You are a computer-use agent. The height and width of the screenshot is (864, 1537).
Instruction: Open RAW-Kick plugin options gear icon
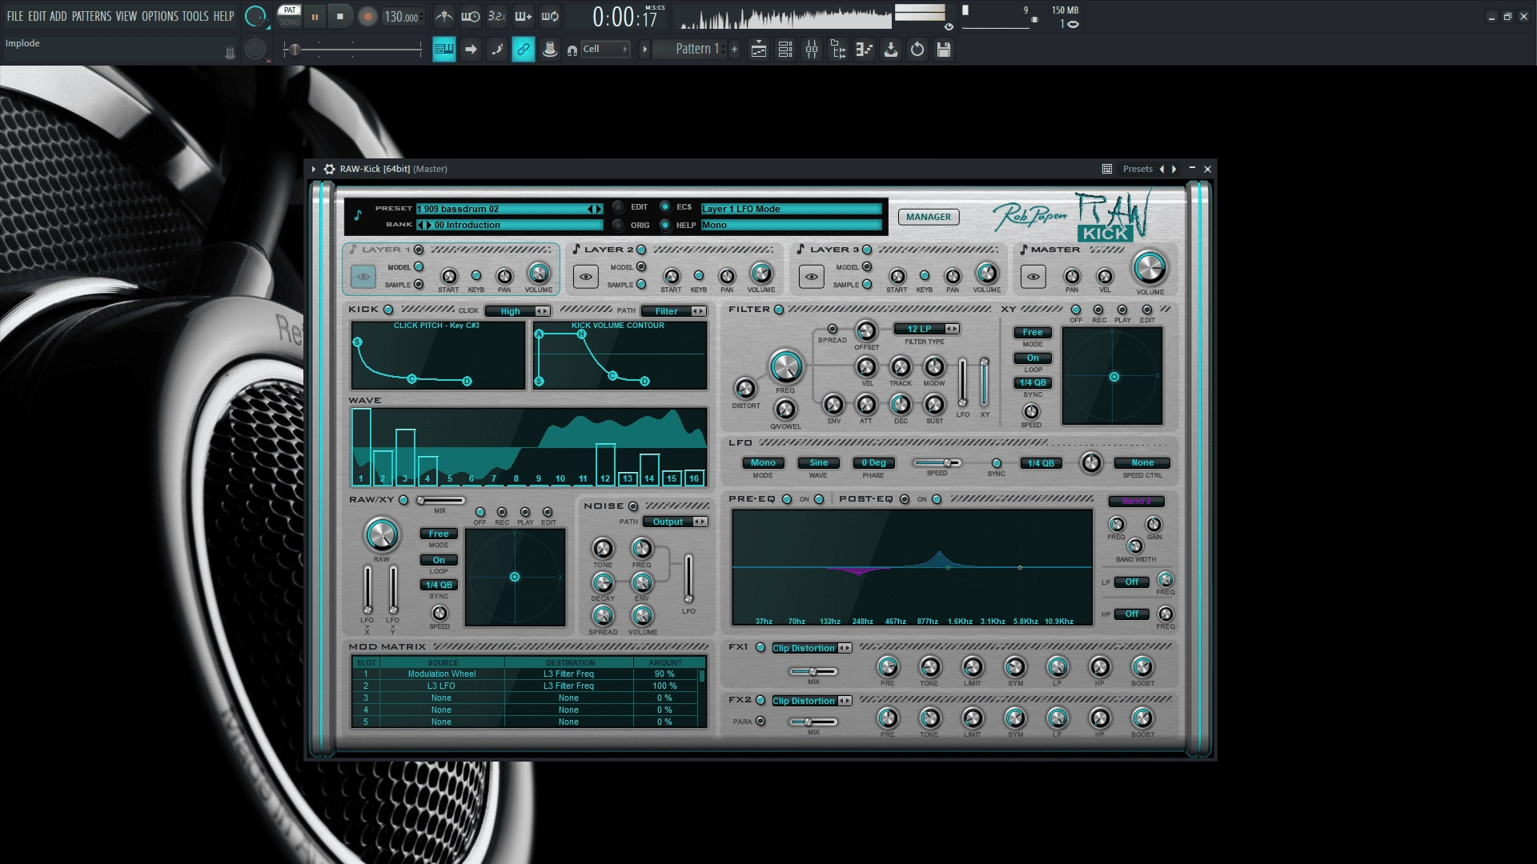[x=329, y=169]
